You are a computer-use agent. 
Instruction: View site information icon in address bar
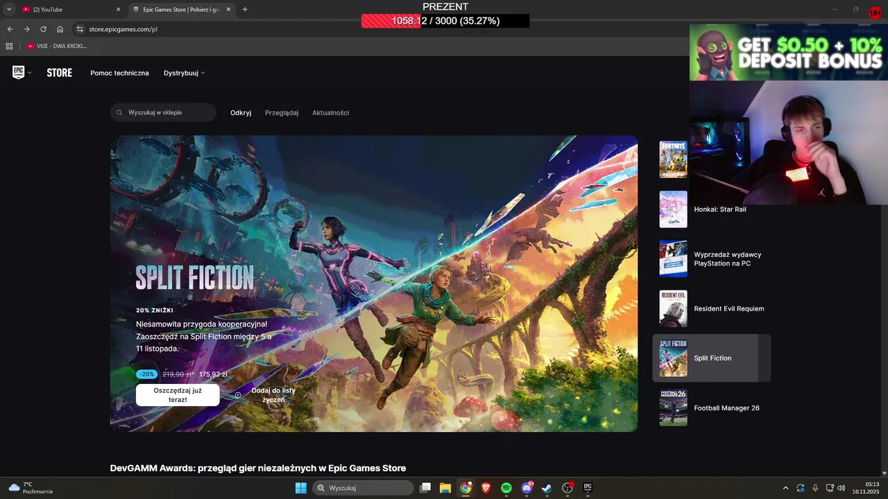[x=80, y=29]
